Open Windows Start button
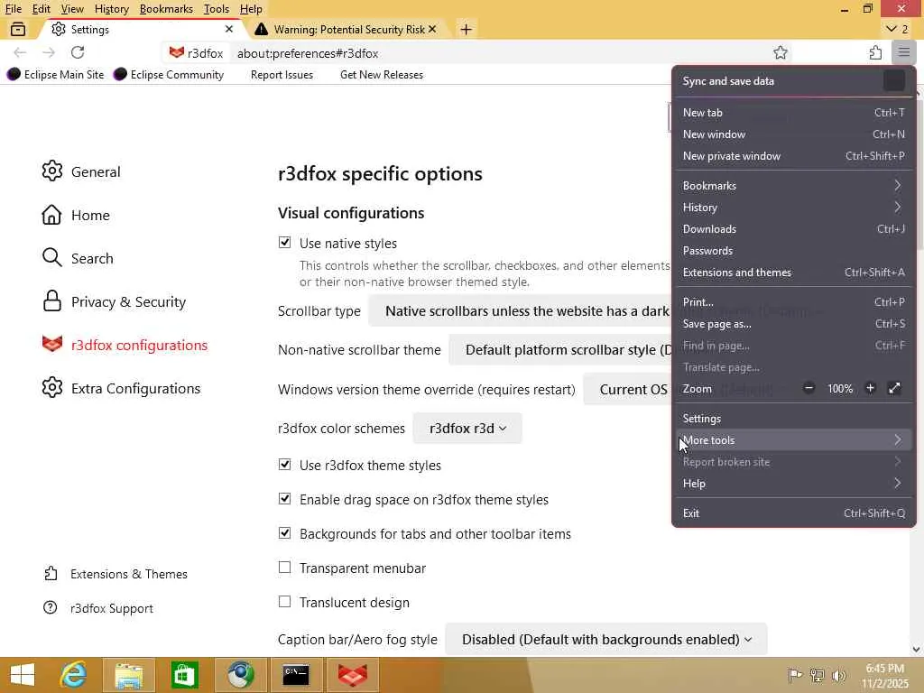Viewport: 924px width, 693px height. [23, 675]
